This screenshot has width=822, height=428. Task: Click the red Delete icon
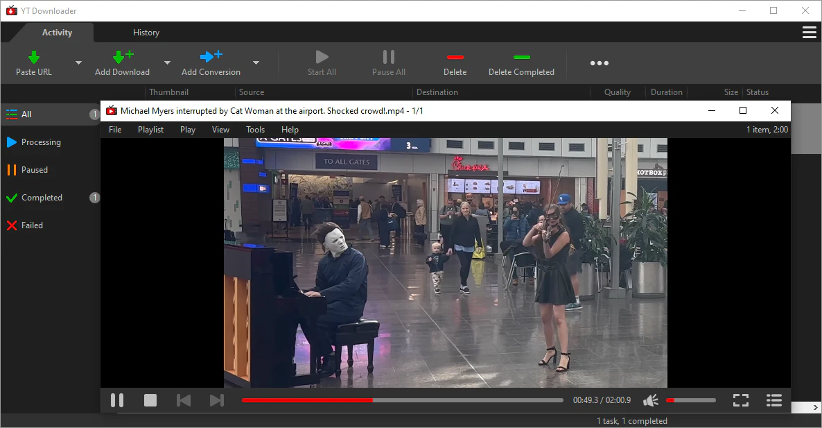pyautogui.click(x=455, y=57)
